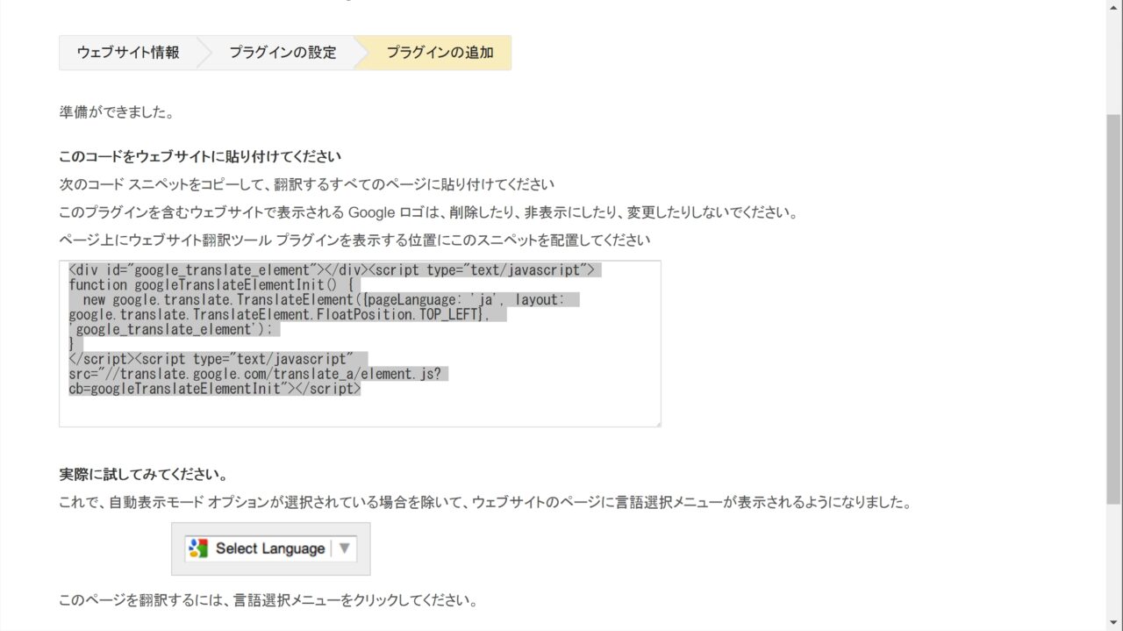
Task: Select the プラグインの追加 step
Action: 440,53
